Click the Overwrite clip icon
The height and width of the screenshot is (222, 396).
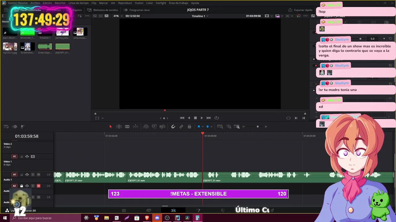154,127
